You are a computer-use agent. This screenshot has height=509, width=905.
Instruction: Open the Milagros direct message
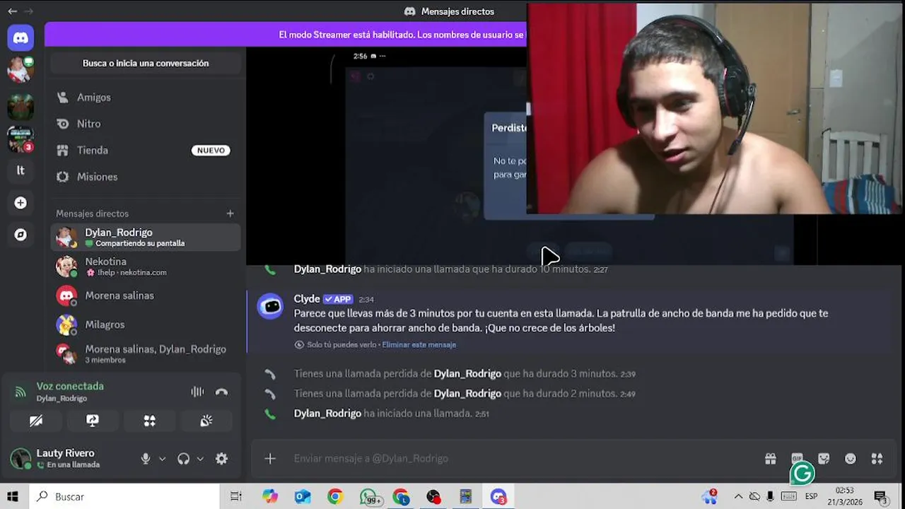point(146,324)
